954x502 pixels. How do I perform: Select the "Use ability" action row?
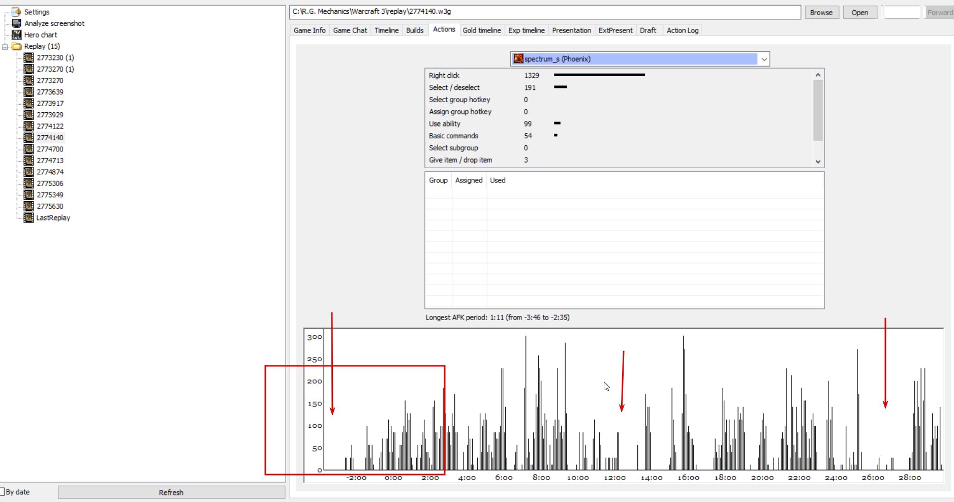coord(619,124)
